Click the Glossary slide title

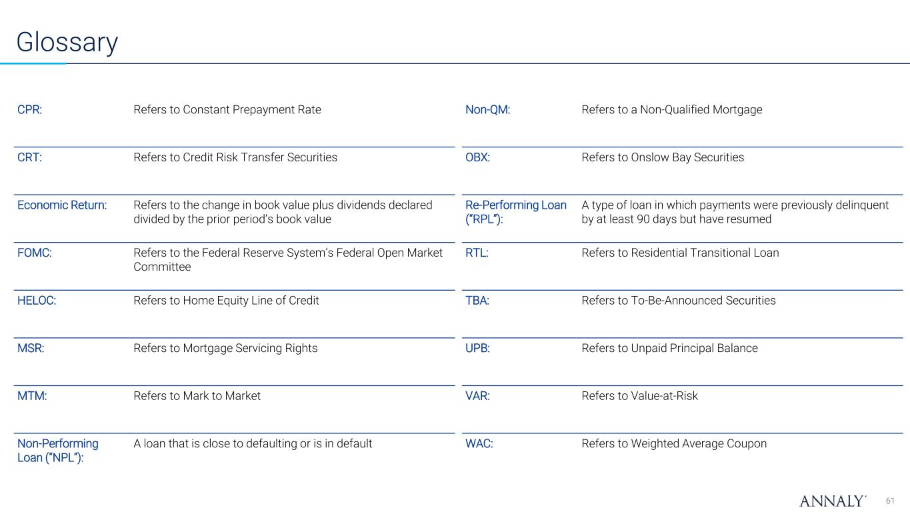click(67, 43)
